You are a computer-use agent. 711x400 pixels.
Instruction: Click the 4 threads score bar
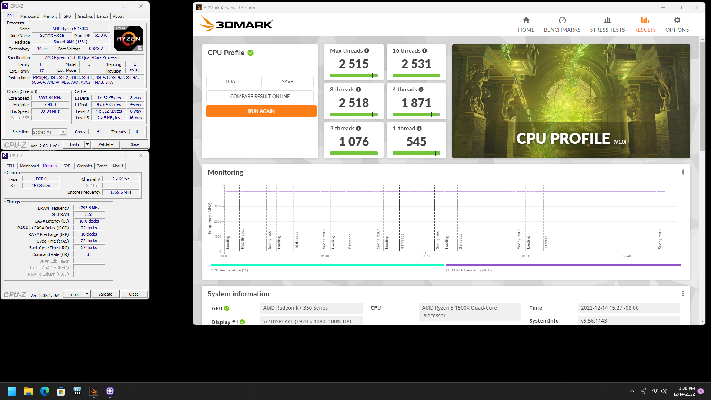[416, 114]
